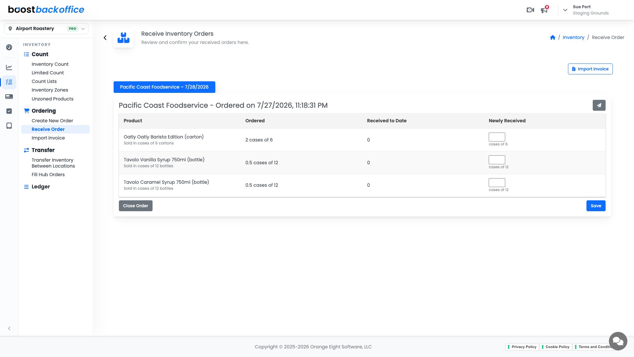Open the Airport Roastery location dropdown

click(x=46, y=29)
